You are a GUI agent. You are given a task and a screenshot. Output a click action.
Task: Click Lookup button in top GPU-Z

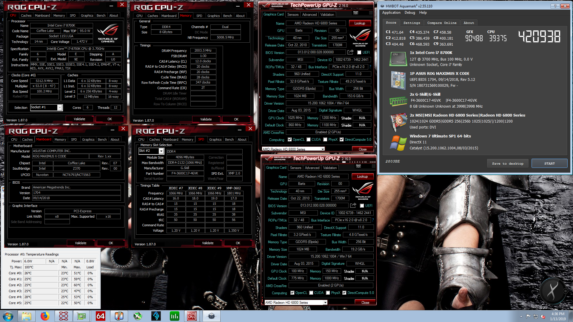point(360,23)
